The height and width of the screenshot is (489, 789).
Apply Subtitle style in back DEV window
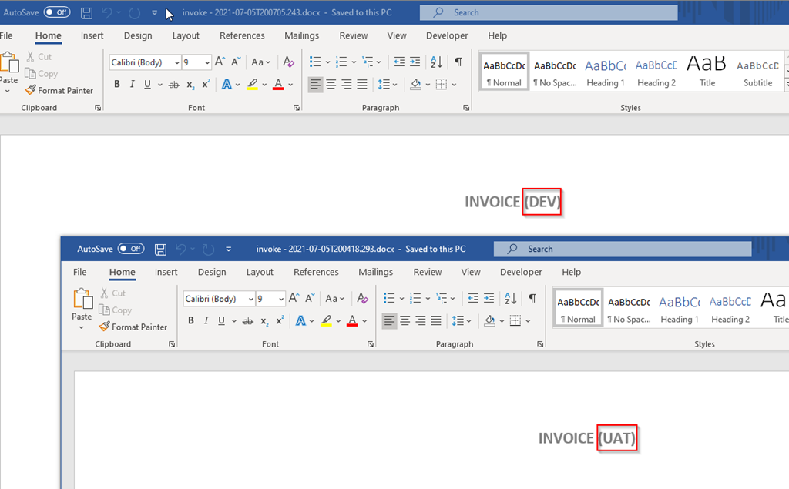(757, 72)
